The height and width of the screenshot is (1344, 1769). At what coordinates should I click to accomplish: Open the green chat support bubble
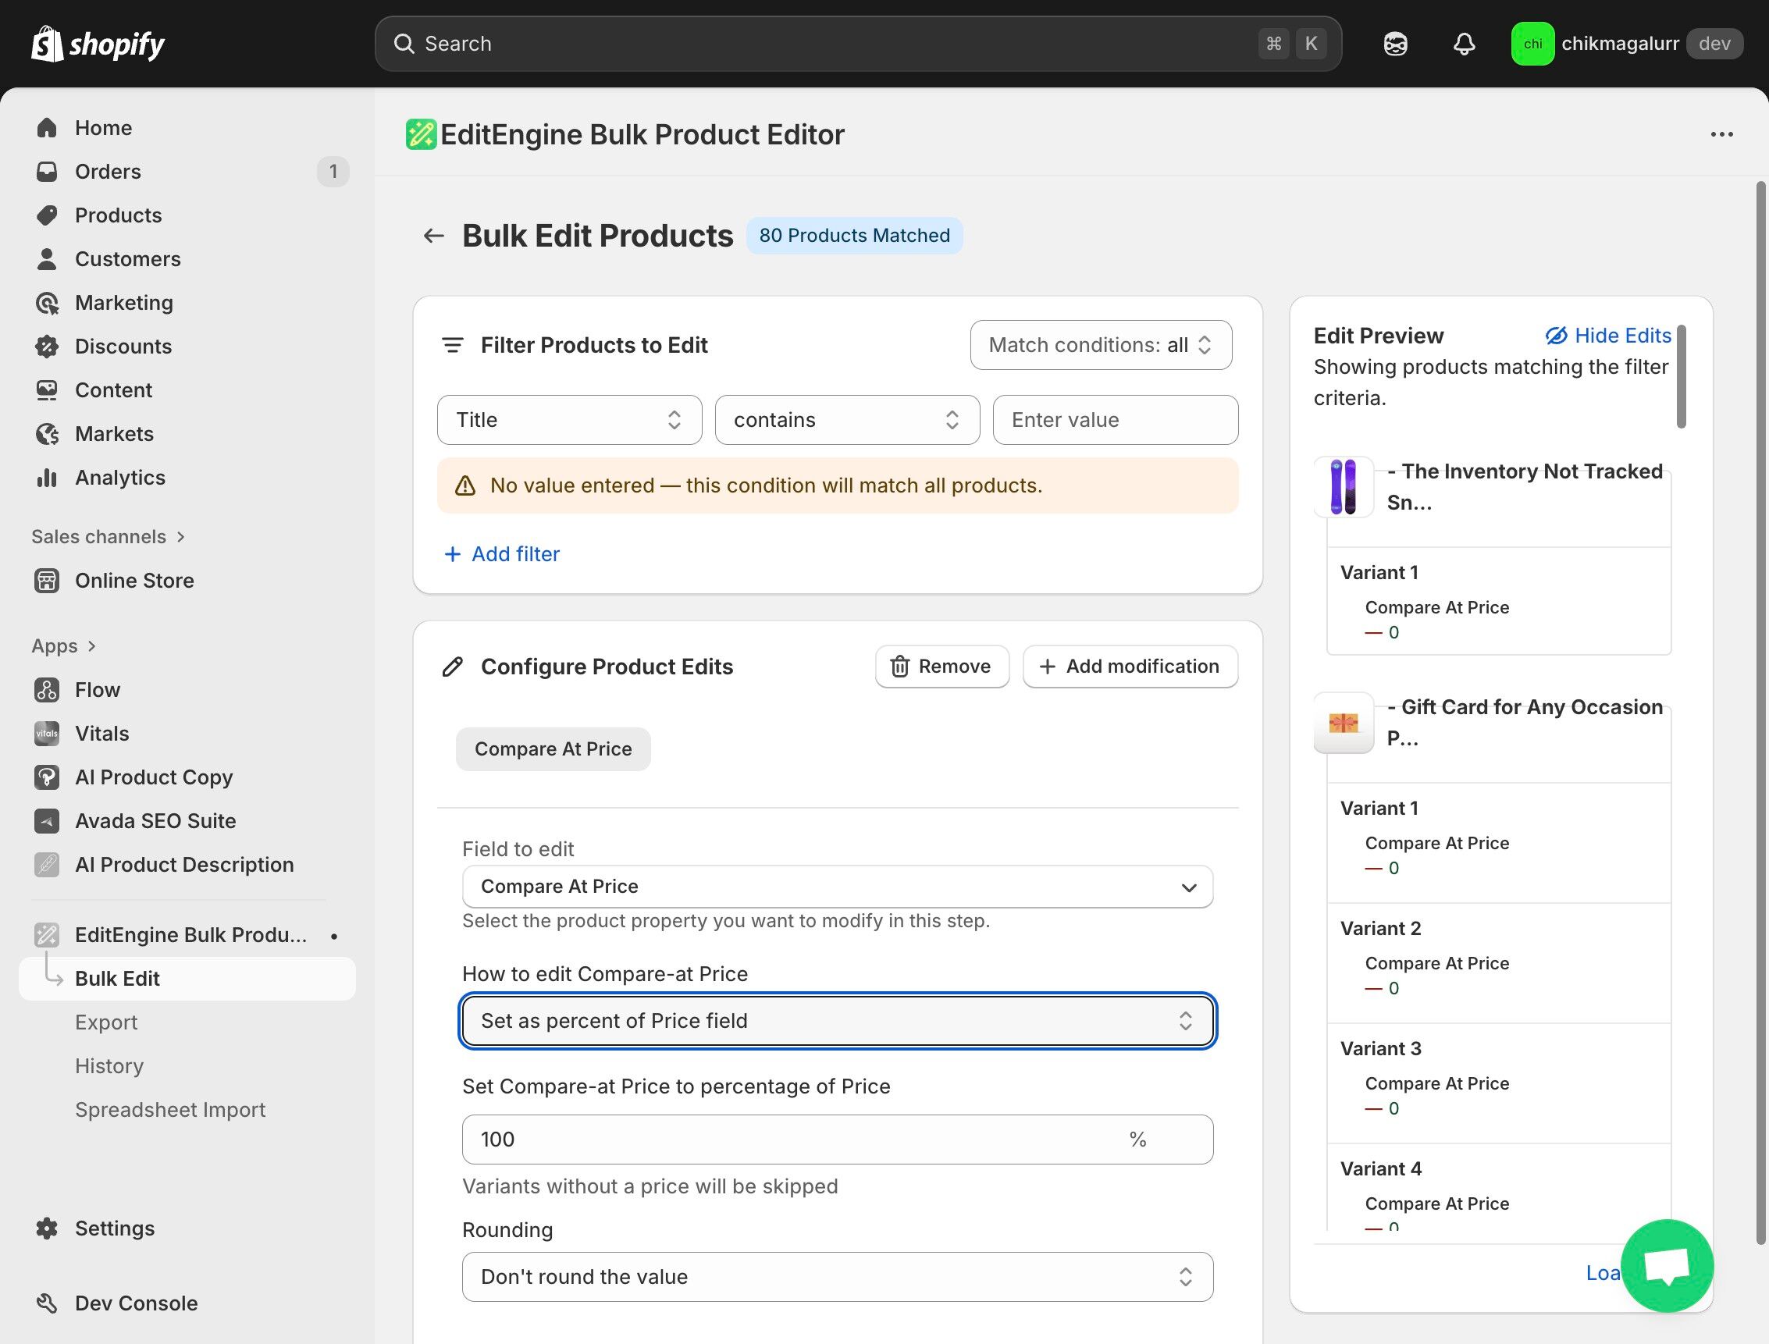click(1667, 1265)
